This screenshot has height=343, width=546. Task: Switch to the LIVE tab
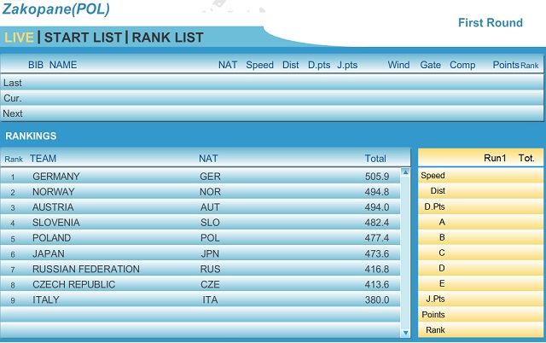[x=19, y=38]
